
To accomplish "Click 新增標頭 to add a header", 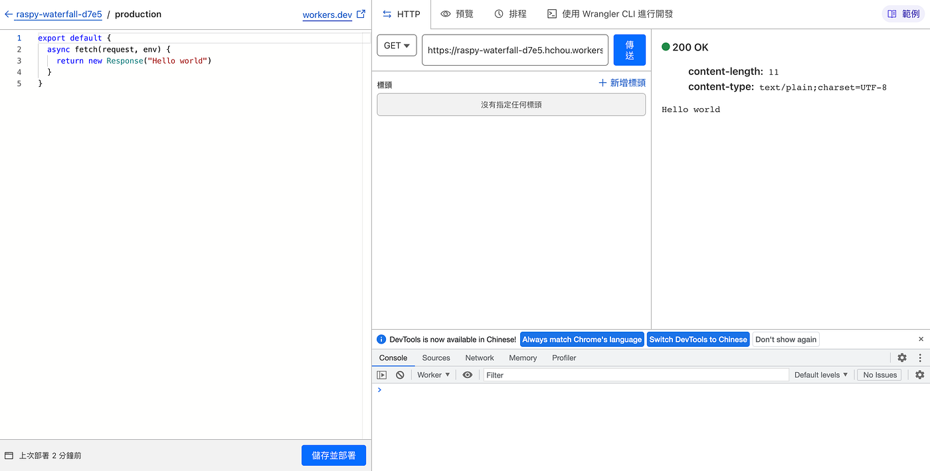I will click(x=622, y=83).
